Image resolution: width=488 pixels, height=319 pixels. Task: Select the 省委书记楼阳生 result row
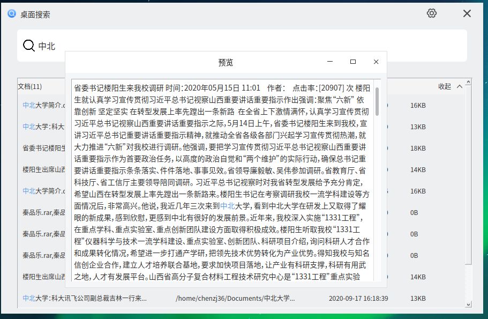click(x=43, y=148)
